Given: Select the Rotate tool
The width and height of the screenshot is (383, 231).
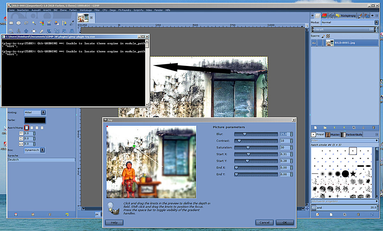Looking at the screenshot, I should point(49,31).
